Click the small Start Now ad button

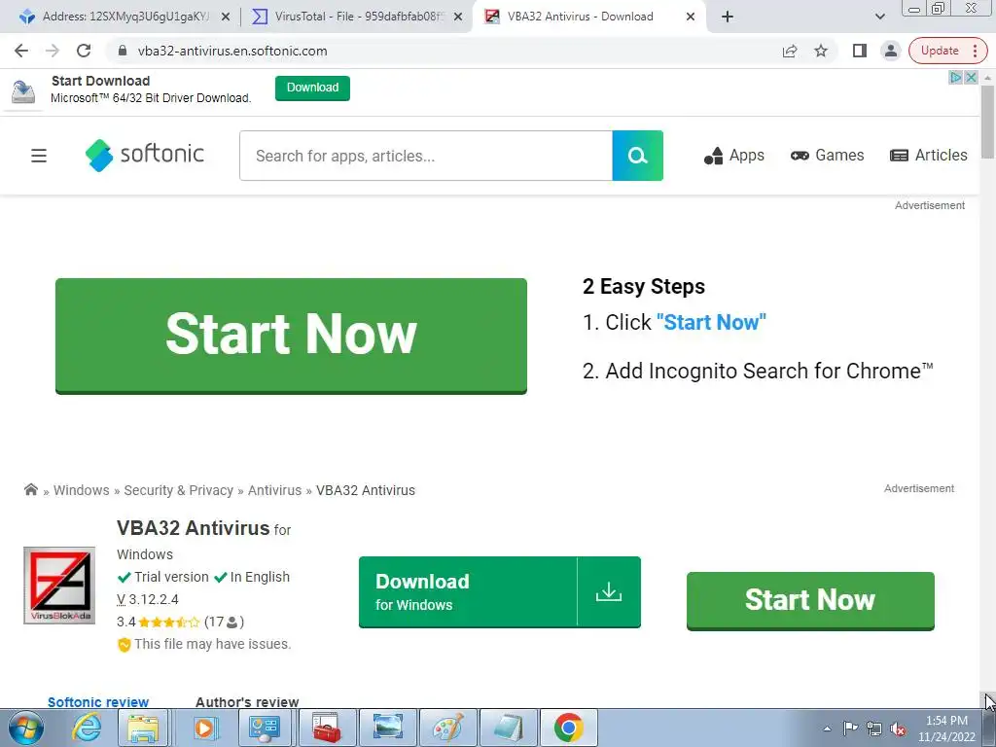coord(810,600)
